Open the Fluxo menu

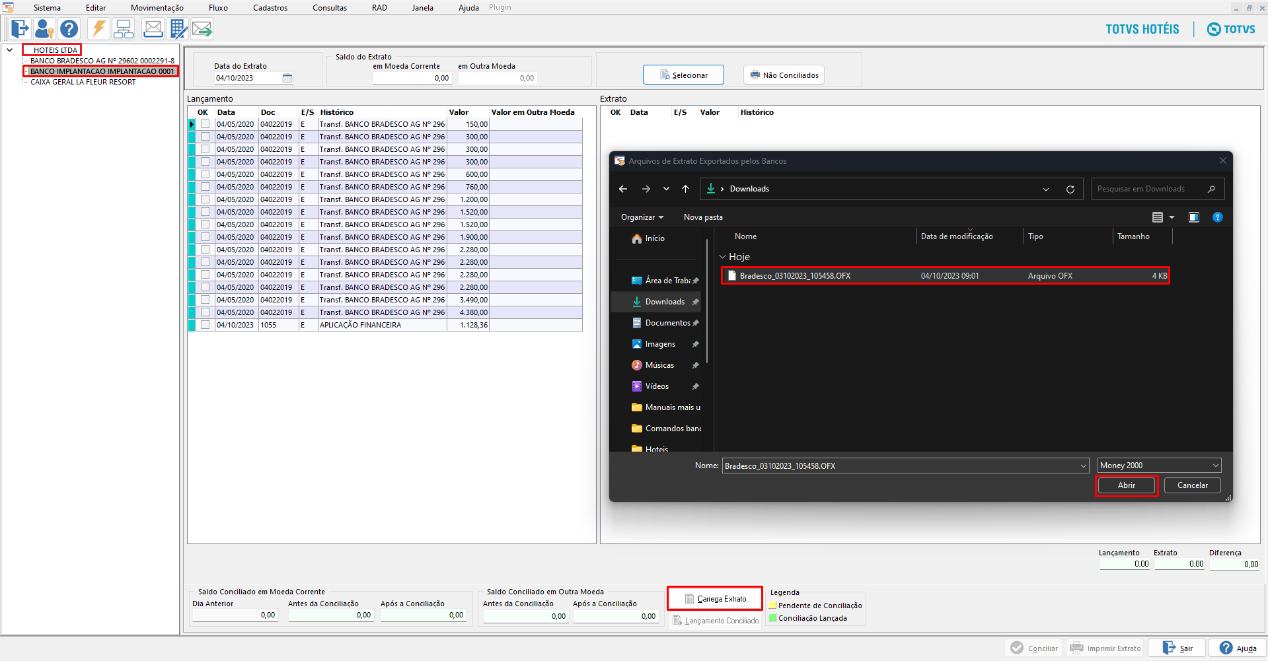218,8
